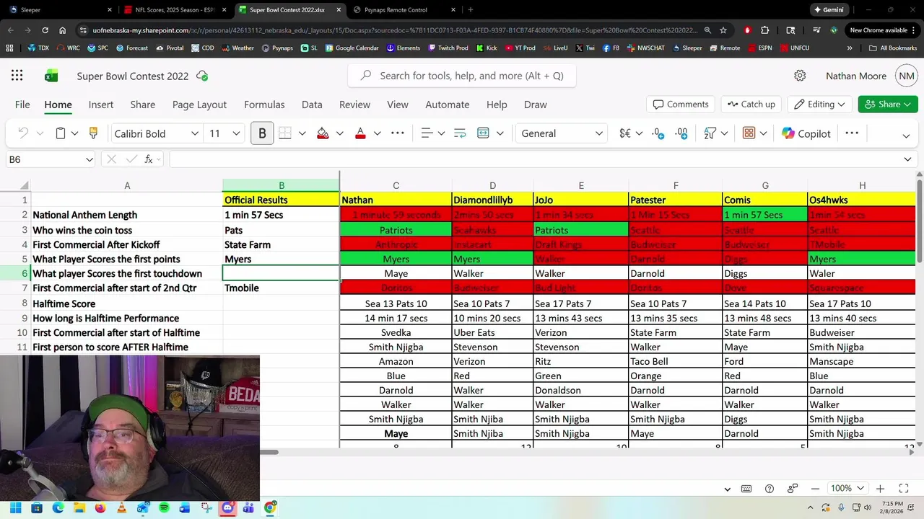
Task: Click in the formula bar input
Action: click(x=534, y=159)
